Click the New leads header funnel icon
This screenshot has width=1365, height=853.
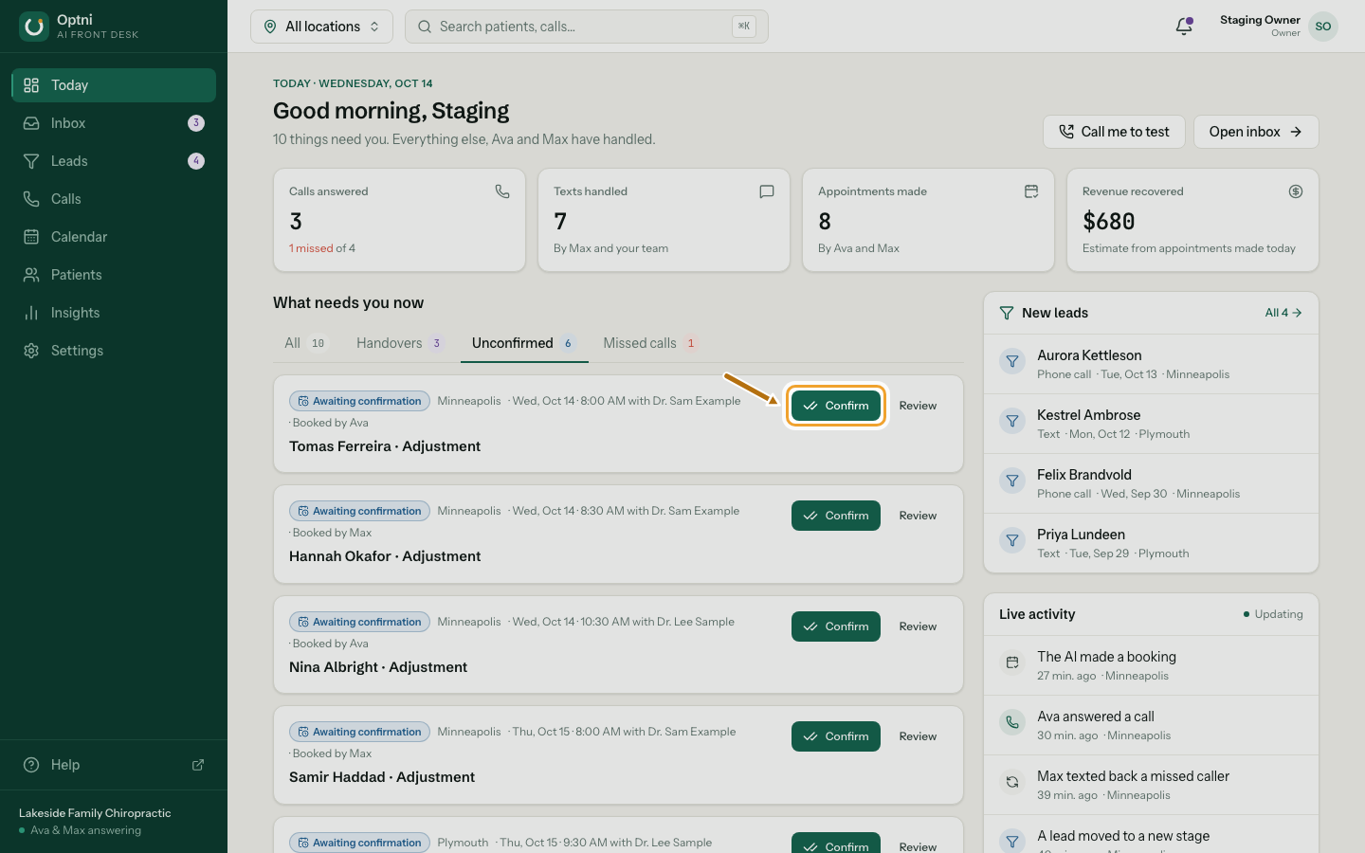point(1007,313)
